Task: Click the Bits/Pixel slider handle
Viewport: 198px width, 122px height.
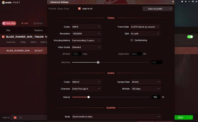Action: 98,62
